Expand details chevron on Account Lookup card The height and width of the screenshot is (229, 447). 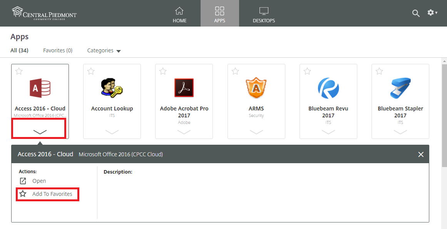click(112, 132)
